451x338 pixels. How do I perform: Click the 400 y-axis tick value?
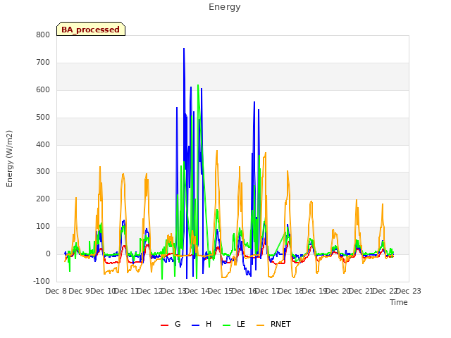click(x=43, y=144)
